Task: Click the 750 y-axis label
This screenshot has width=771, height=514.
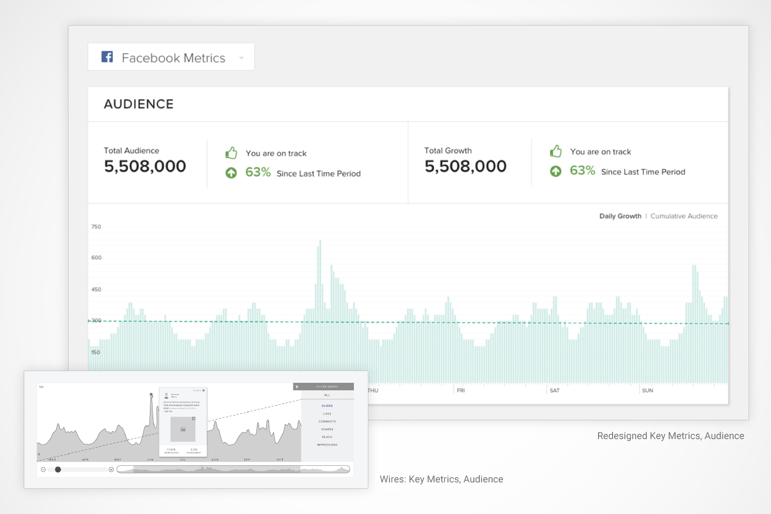Action: 96,226
